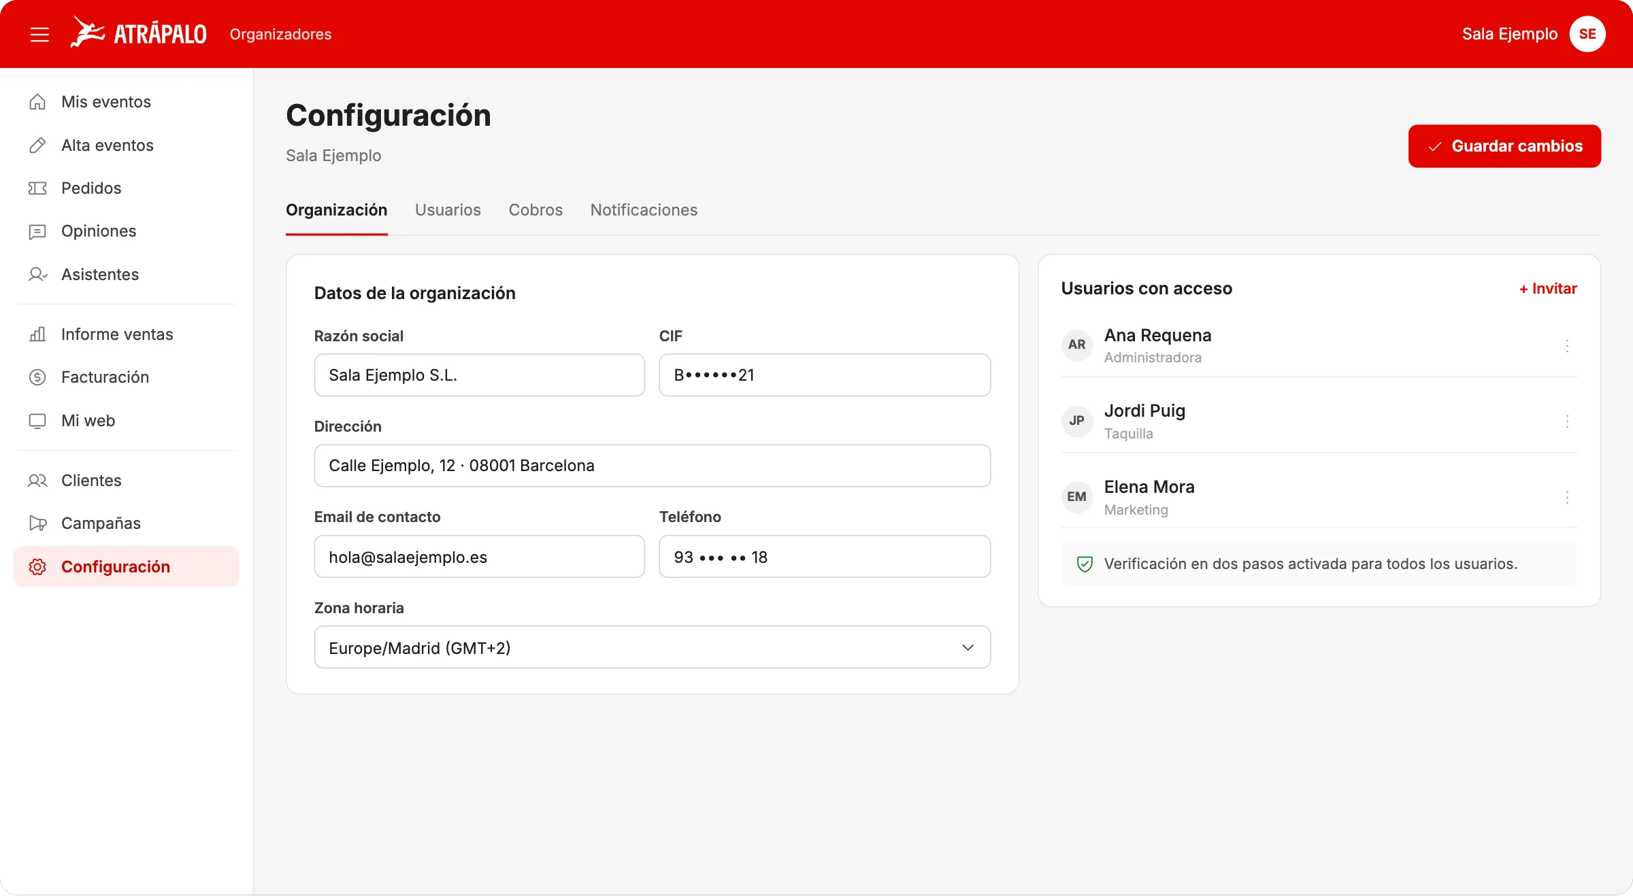This screenshot has height=896, width=1633.
Task: Open Campañas in the sidebar
Action: click(127, 523)
